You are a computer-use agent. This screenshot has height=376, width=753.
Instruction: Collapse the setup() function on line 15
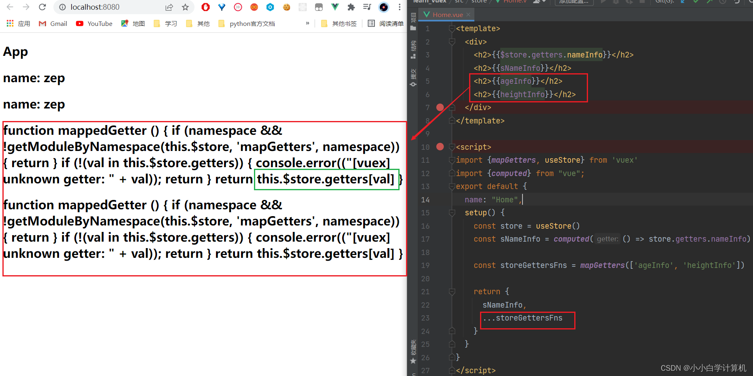452,213
